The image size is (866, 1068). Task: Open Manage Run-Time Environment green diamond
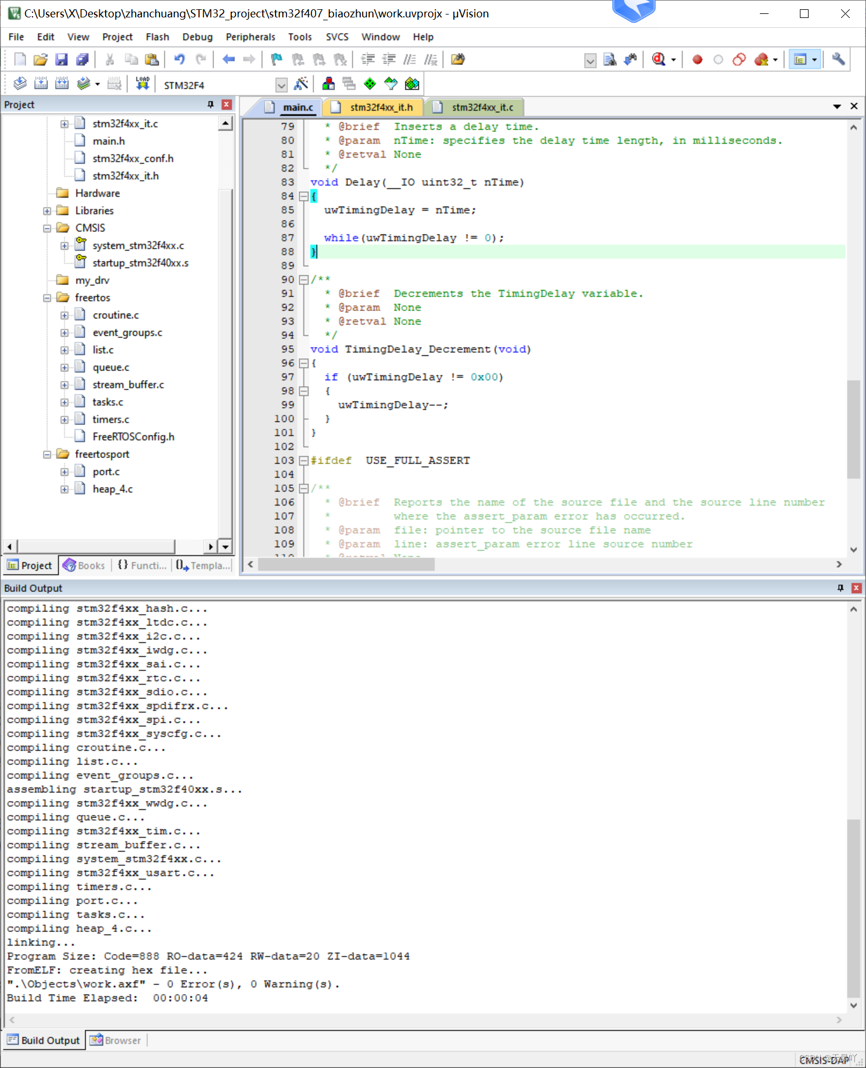click(x=370, y=84)
